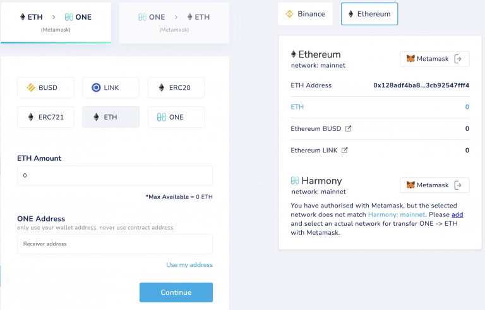Pick the ERC721 token option
This screenshot has width=485, height=310.
[45, 117]
